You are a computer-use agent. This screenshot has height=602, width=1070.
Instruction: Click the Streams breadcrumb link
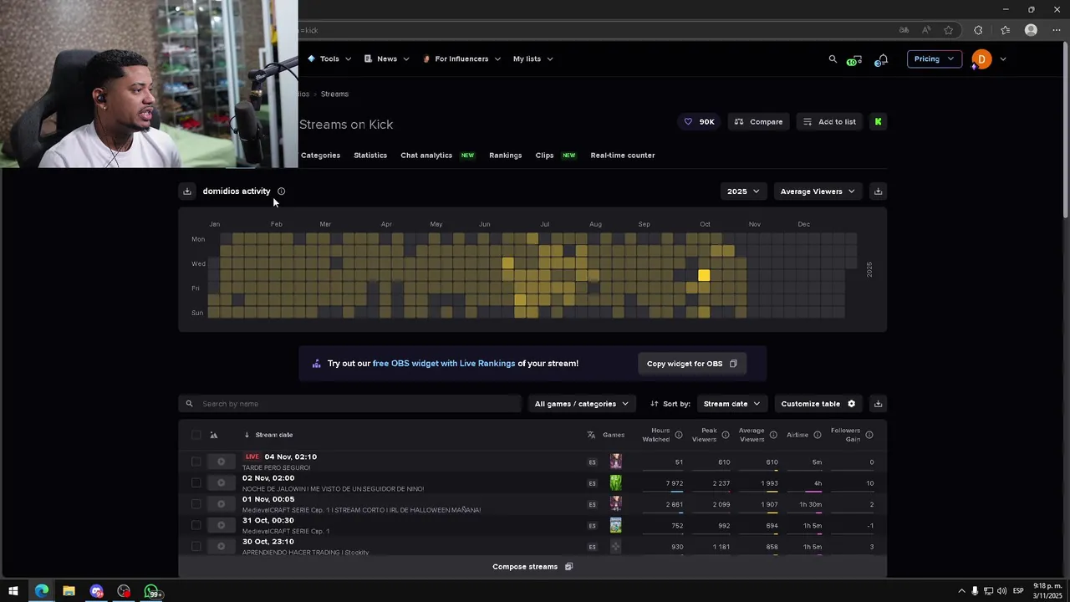pos(334,94)
